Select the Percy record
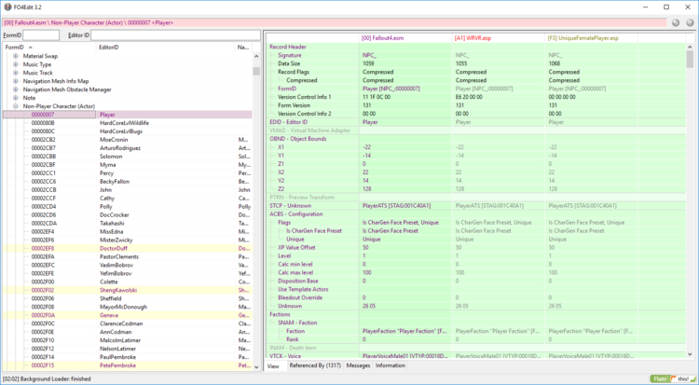699x385 pixels. (x=128, y=173)
